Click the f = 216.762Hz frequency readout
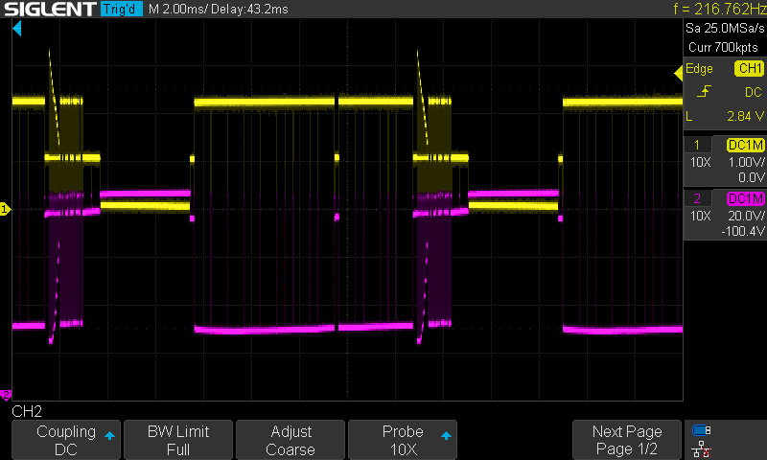 pos(719,9)
